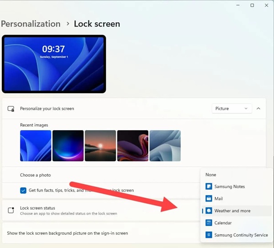Choose the Mail app icon
274x248 pixels.
(209, 199)
